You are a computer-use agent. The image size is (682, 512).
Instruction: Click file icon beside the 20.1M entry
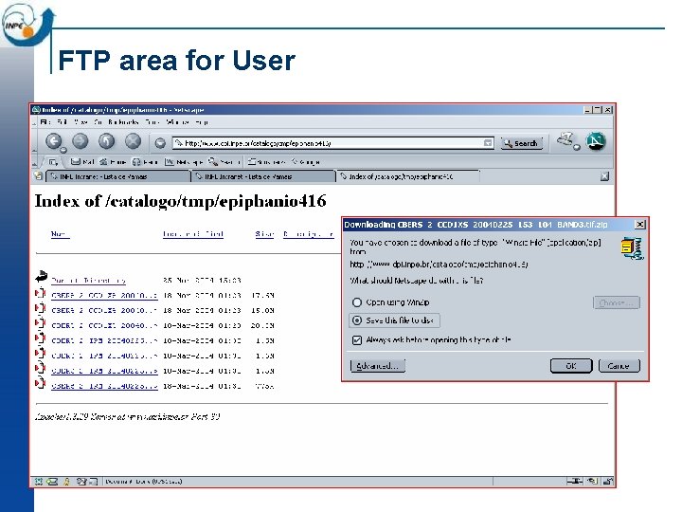tap(41, 324)
